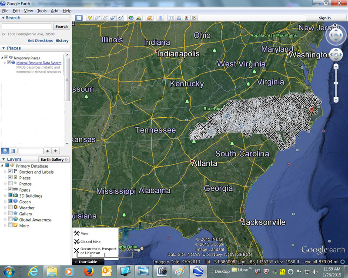Expand the Ocean layer node
The width and height of the screenshot is (348, 278).
tap(5, 202)
